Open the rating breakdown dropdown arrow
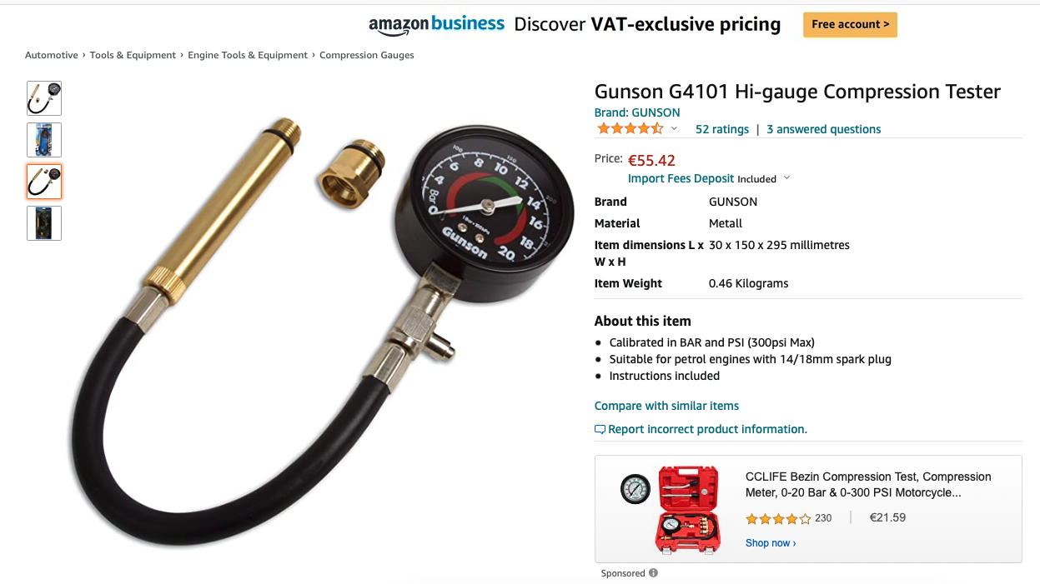1040x584 pixels. pos(674,129)
